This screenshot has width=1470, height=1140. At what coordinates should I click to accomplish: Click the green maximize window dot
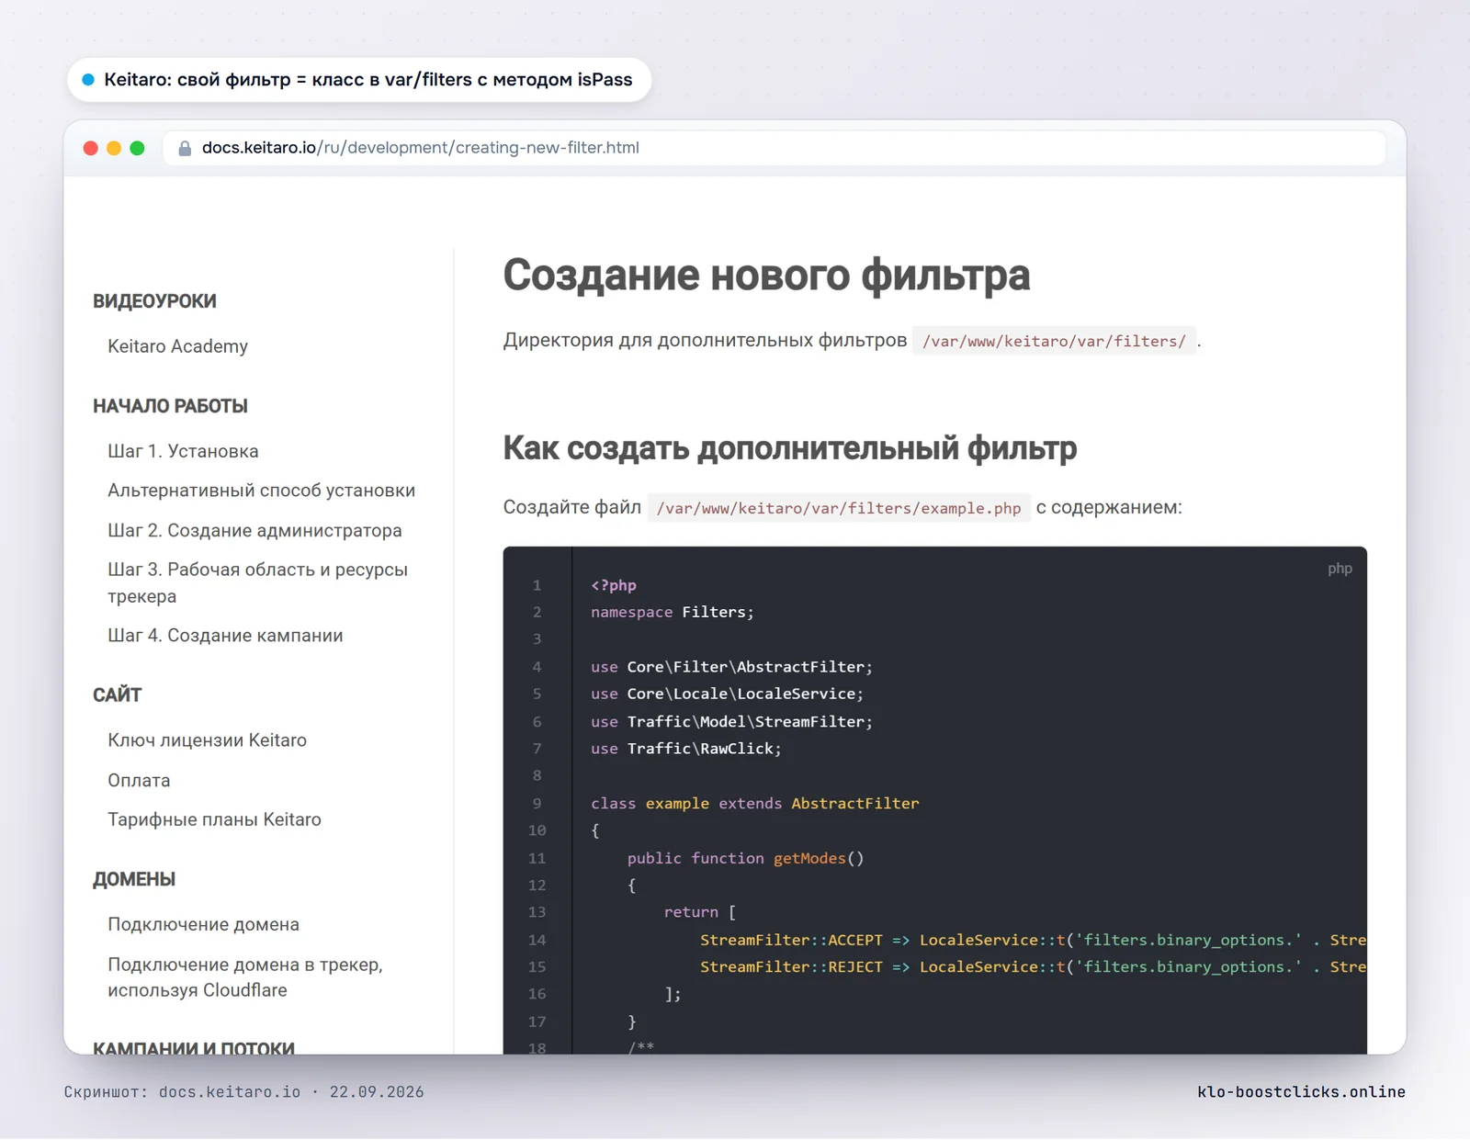click(137, 148)
